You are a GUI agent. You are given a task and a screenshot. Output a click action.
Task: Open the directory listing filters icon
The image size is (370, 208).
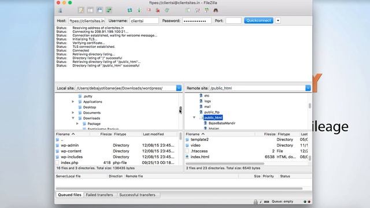188,10
